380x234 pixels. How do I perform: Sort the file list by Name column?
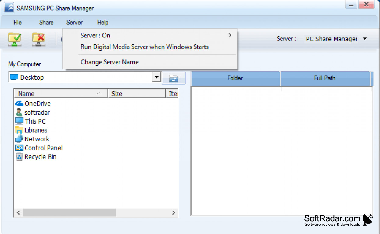point(61,93)
